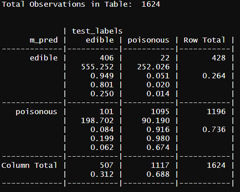Select the 'poisonous' column header beside Row Total

click(148, 40)
